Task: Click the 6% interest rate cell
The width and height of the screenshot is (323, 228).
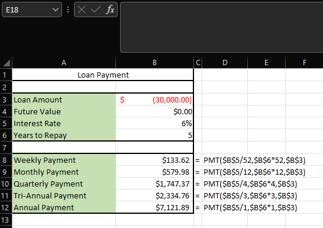Action: (x=154, y=123)
